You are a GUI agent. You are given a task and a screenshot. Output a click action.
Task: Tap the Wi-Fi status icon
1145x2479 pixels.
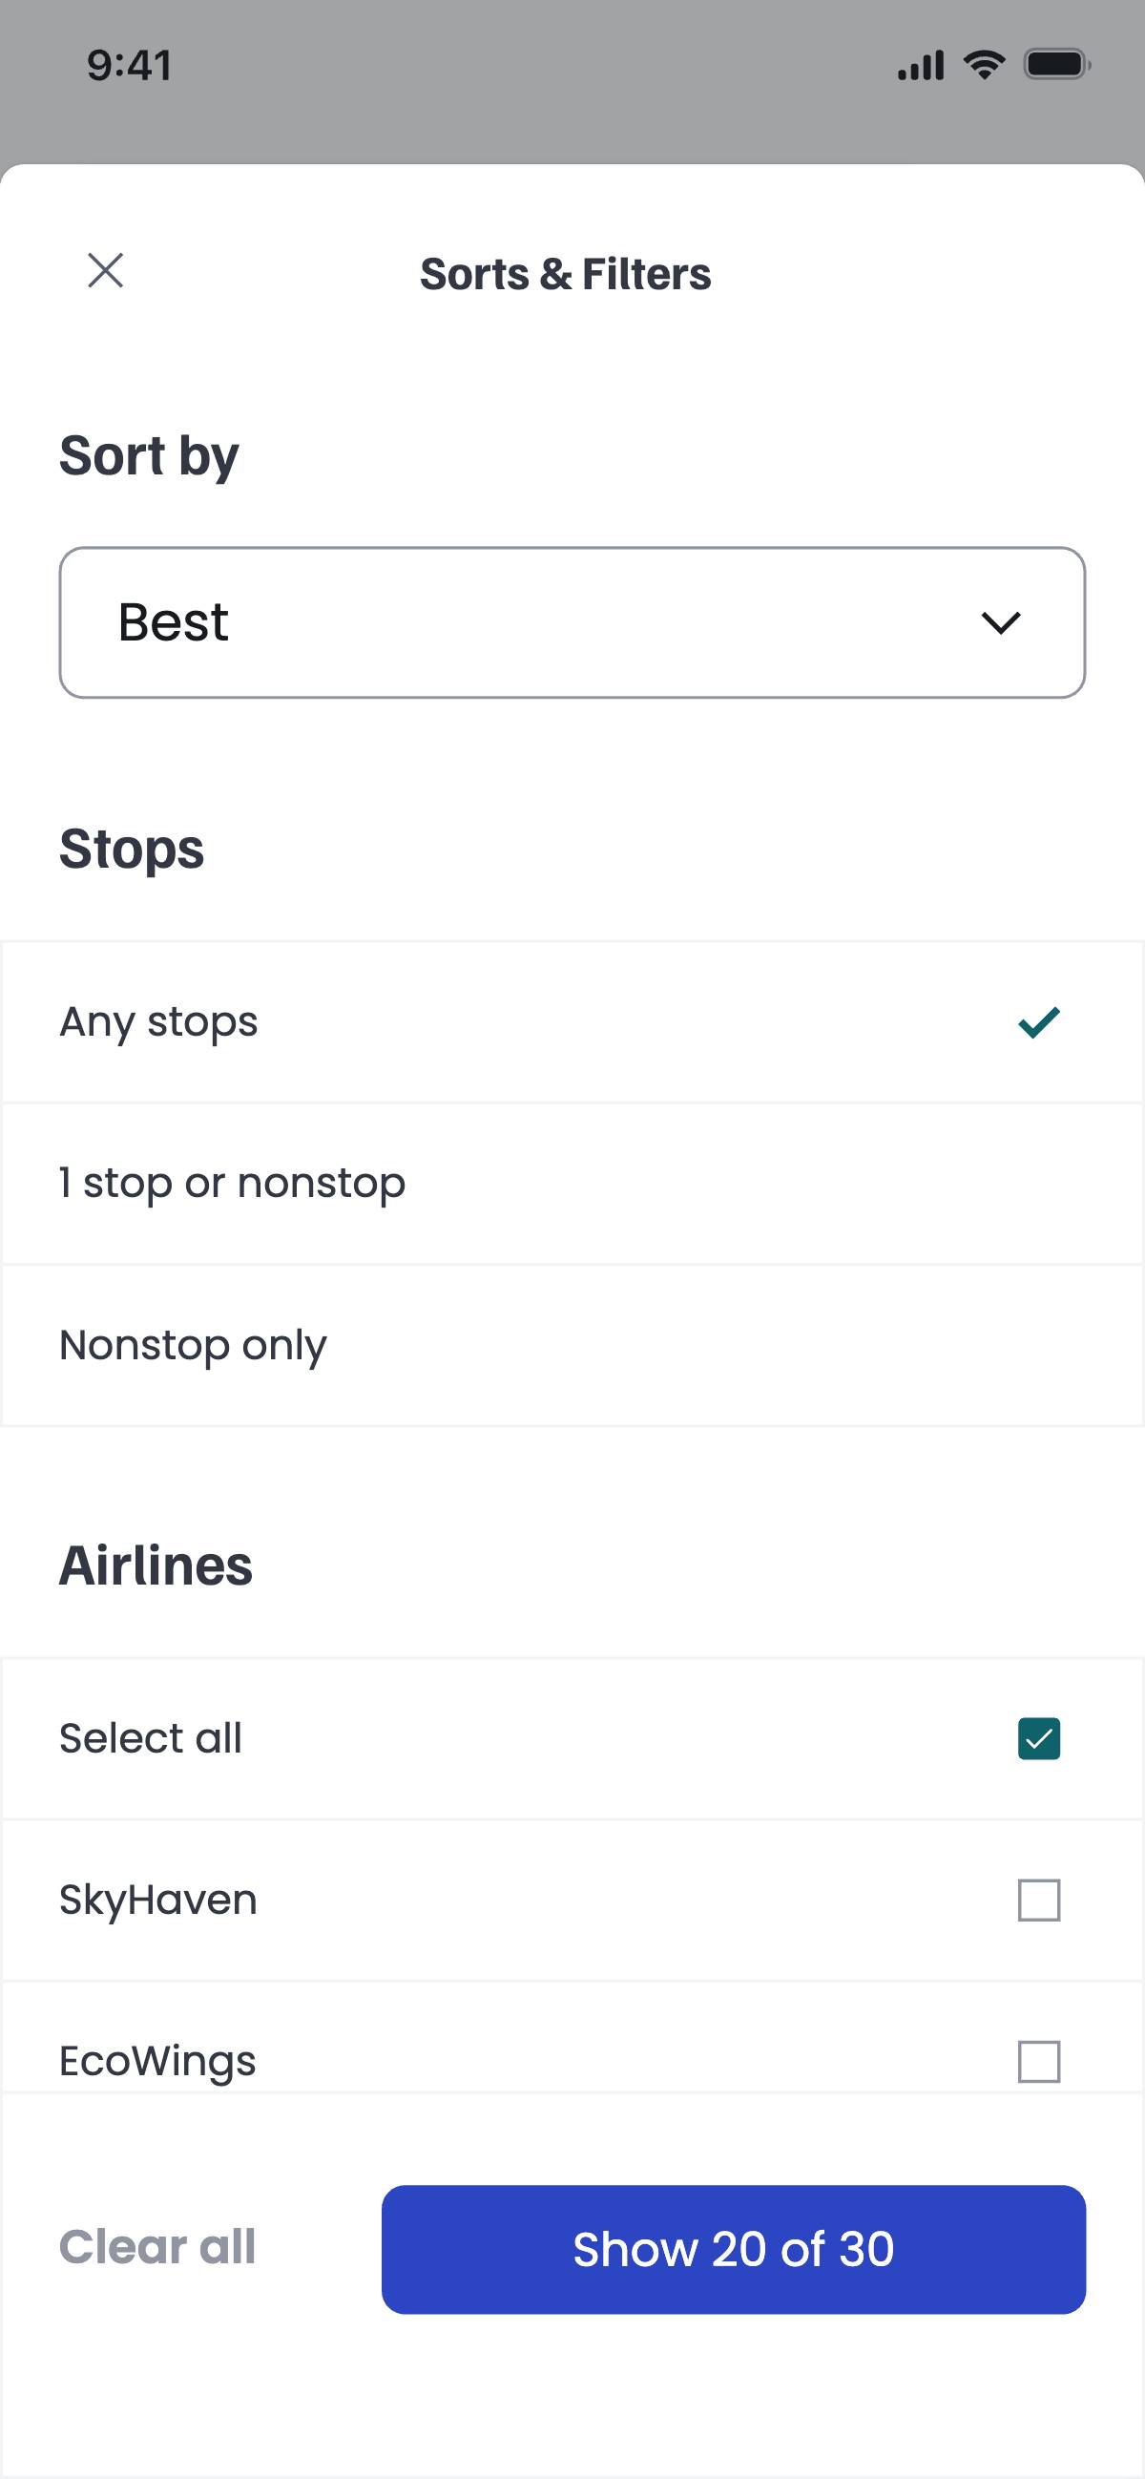tap(985, 65)
